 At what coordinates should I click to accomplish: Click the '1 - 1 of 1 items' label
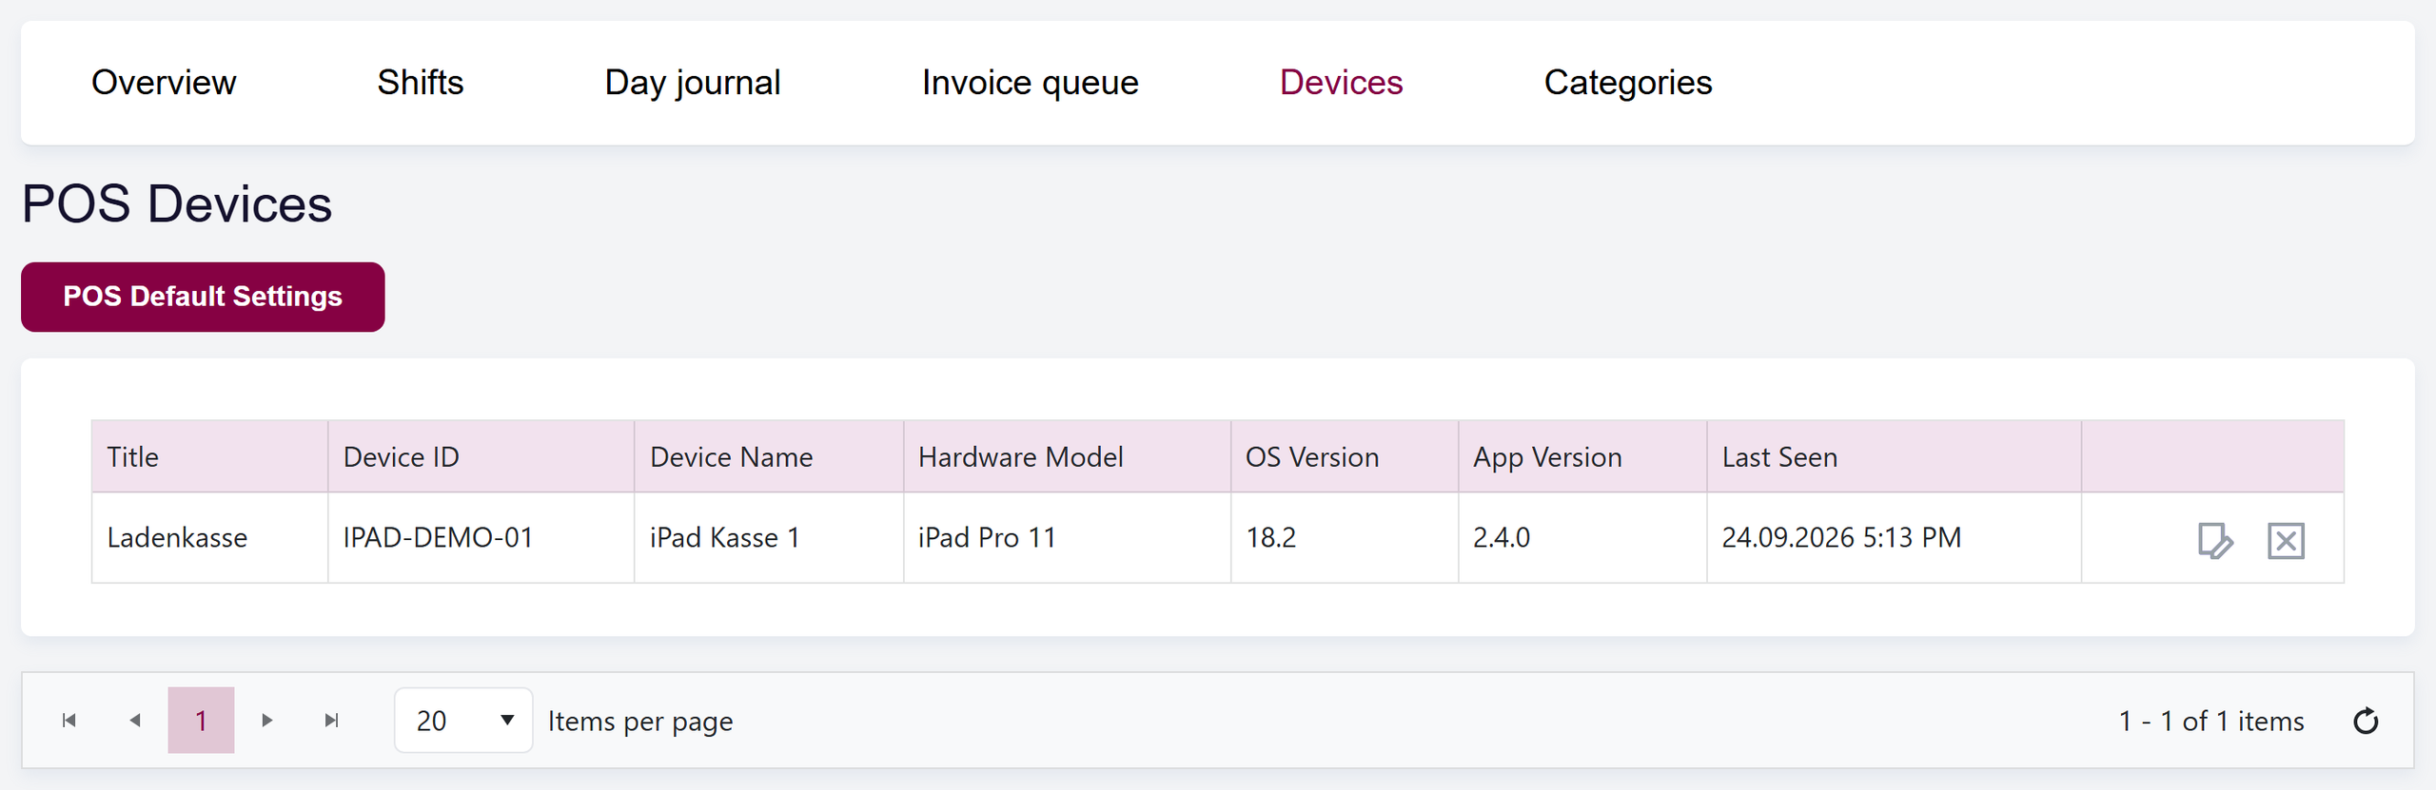click(2211, 722)
